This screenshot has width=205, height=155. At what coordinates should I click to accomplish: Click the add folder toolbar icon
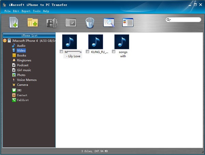pyautogui.click(x=32, y=23)
